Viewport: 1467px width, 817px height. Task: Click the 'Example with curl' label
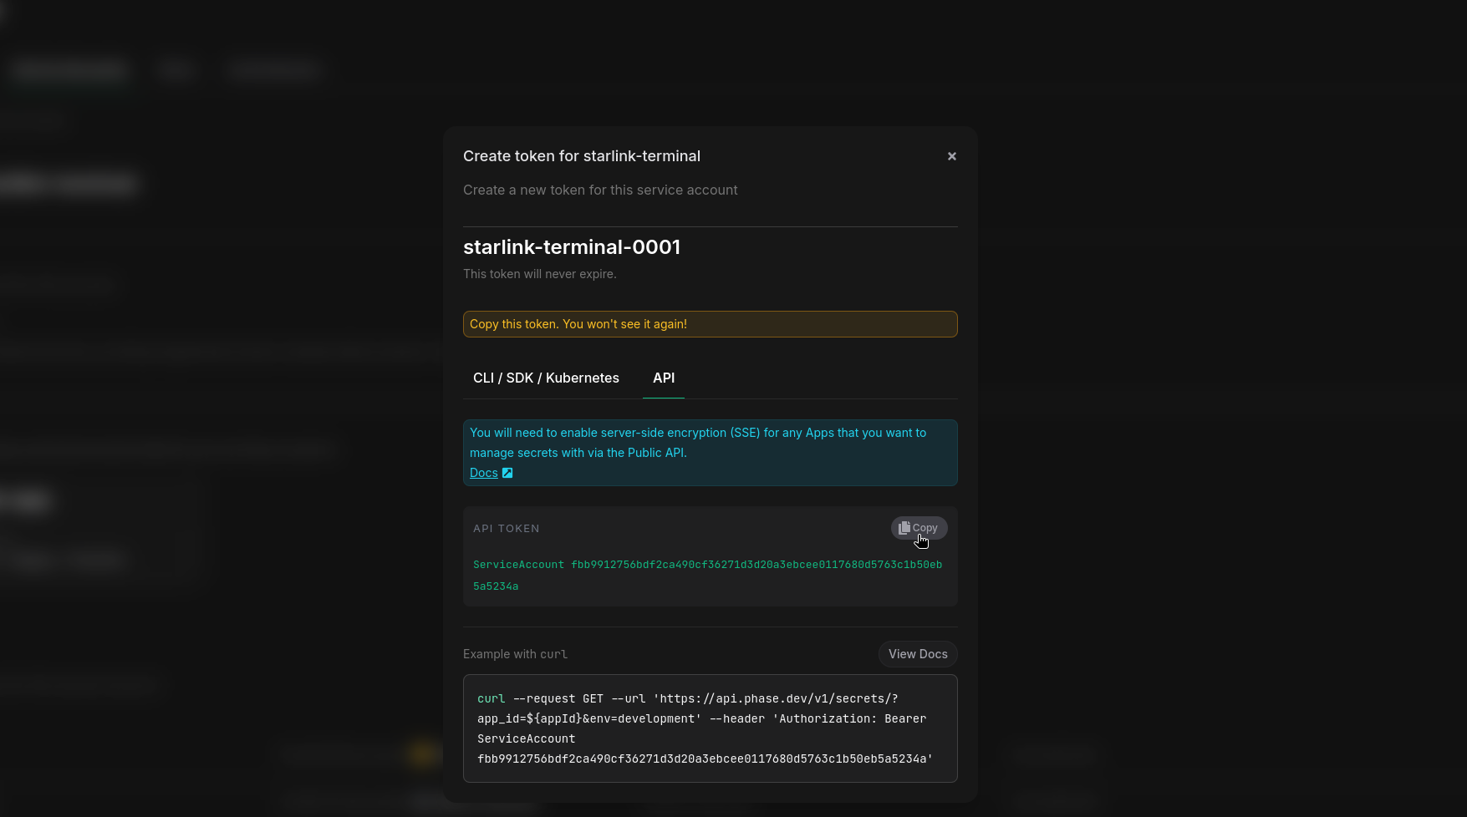point(515,654)
